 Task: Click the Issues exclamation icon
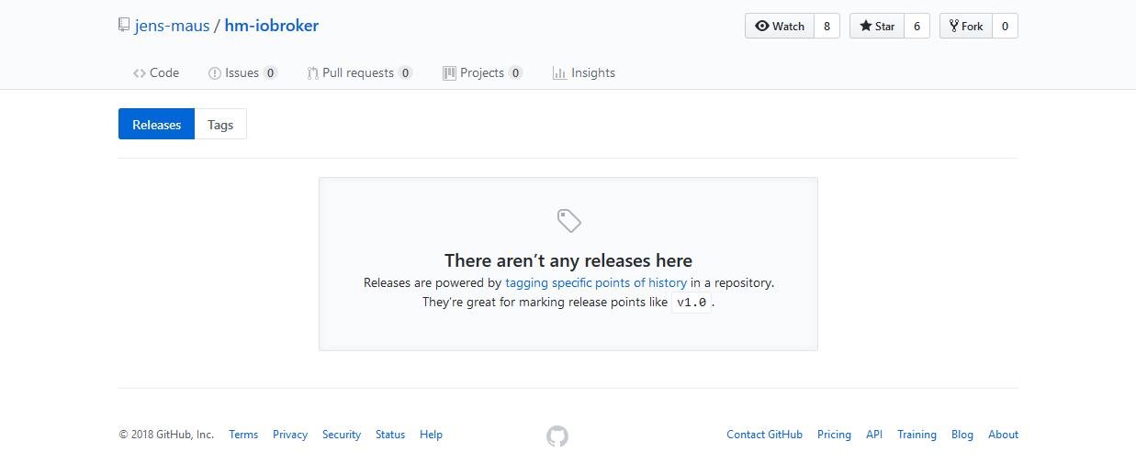[x=215, y=72]
